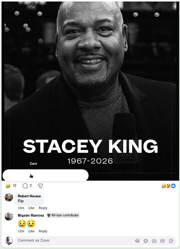The image size is (180, 249).
Task: Click the sad reaction icon beside 12
Action: pyautogui.click(x=8, y=186)
